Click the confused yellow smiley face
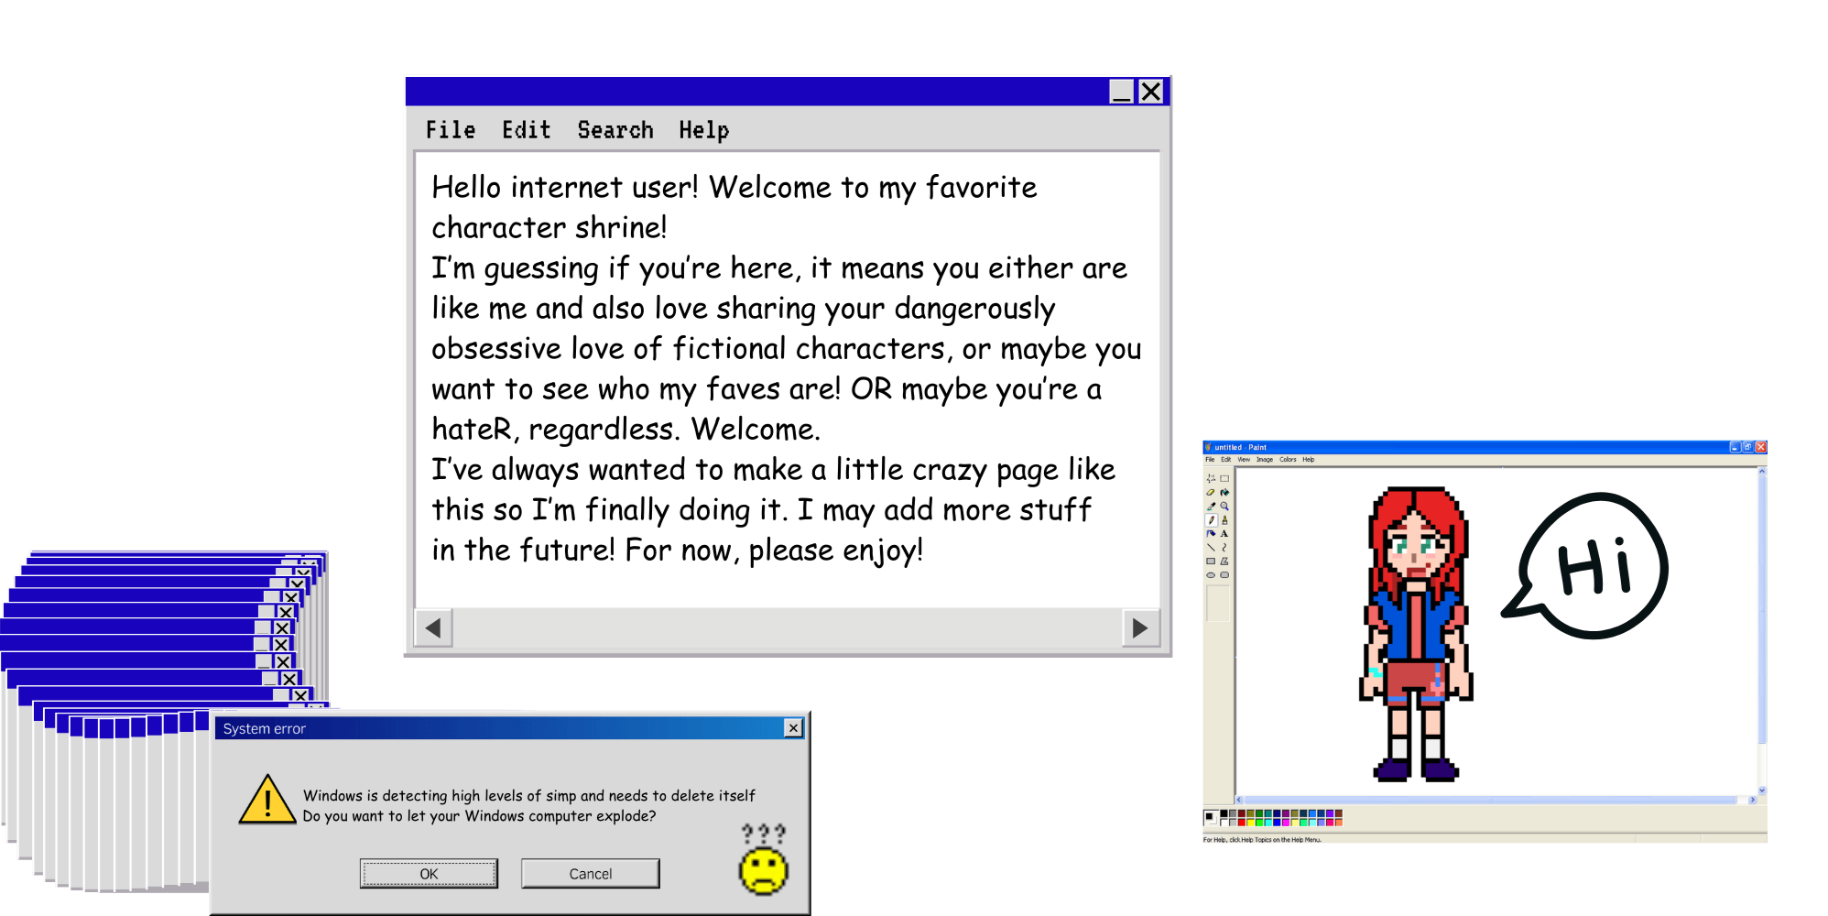The height and width of the screenshot is (916, 1828). click(763, 871)
